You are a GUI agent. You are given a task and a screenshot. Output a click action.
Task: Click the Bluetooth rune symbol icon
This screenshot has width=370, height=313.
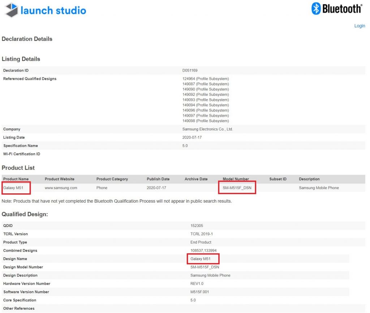coord(317,9)
